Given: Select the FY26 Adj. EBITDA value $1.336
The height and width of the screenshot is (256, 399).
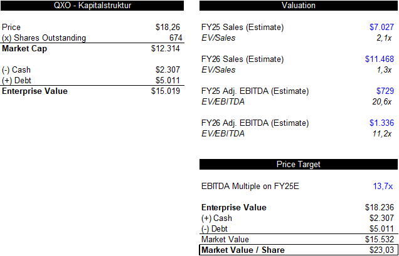Looking at the screenshot, I should [x=381, y=123].
